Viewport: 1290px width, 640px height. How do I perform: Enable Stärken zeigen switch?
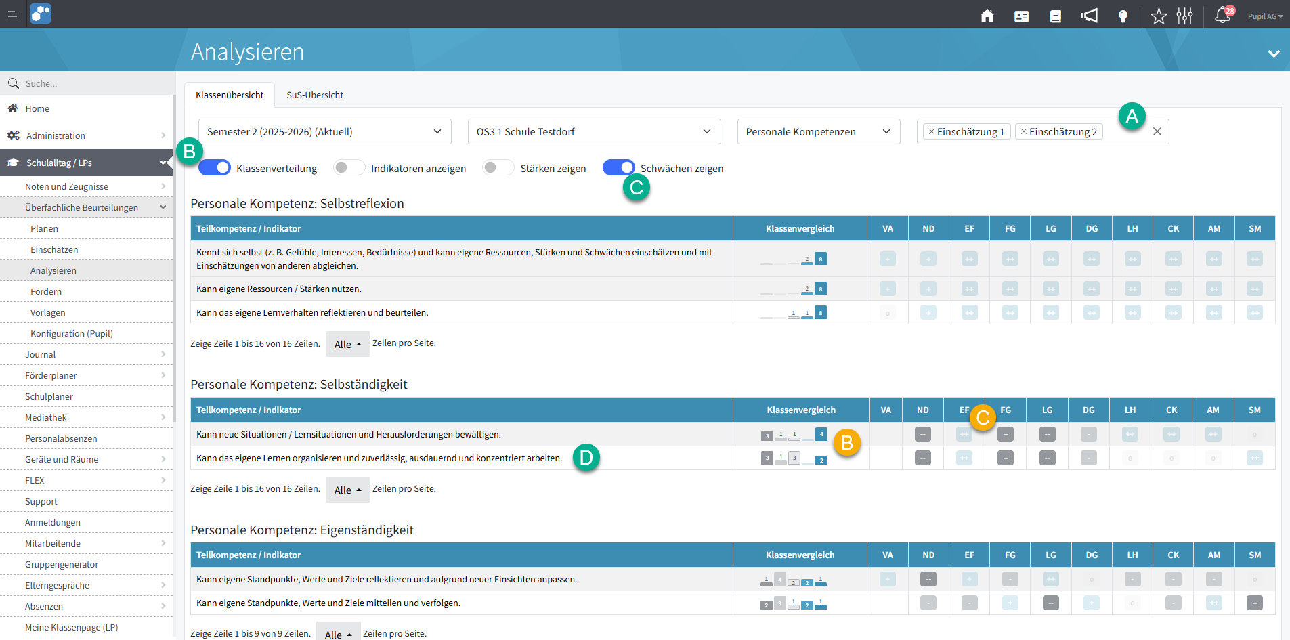click(x=498, y=167)
